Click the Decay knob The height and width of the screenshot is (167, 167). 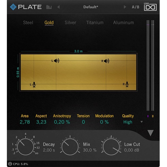point(25,147)
